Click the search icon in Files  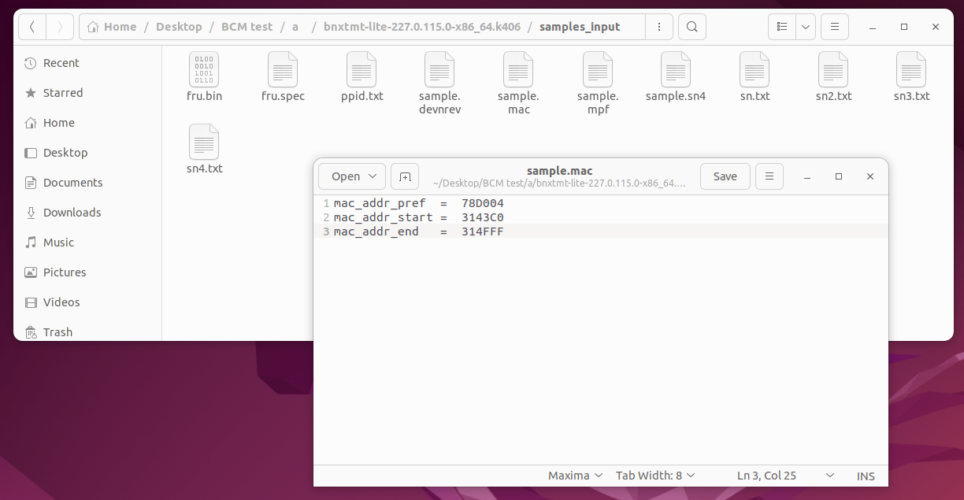click(691, 27)
